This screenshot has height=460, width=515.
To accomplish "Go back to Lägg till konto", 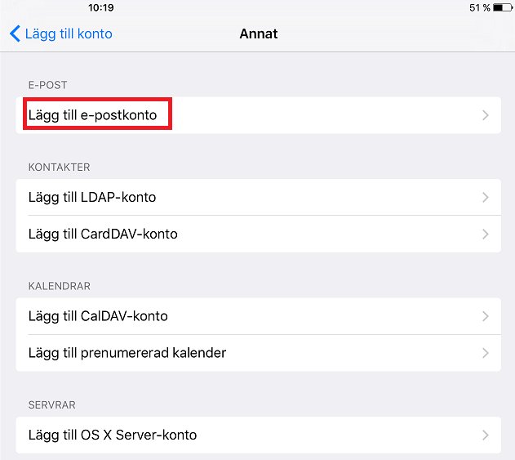I will [x=61, y=33].
